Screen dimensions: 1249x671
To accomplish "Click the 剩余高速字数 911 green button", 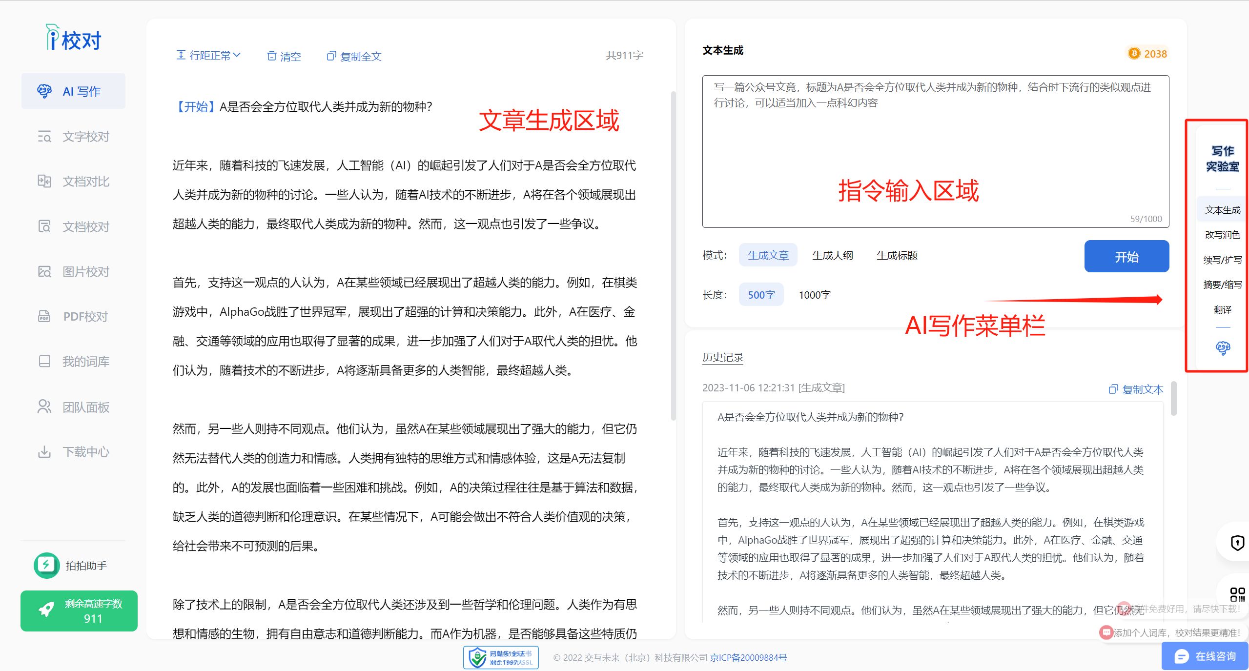I will pyautogui.click(x=79, y=611).
